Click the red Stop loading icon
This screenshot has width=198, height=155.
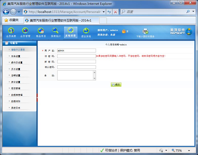[115, 12]
